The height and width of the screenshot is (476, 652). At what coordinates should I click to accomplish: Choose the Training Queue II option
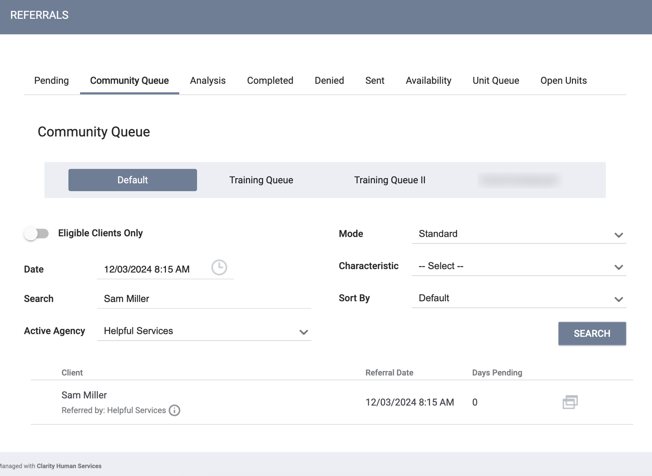point(390,180)
